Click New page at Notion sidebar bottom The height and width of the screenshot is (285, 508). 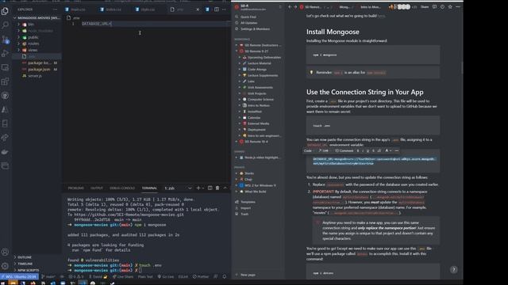248,275
